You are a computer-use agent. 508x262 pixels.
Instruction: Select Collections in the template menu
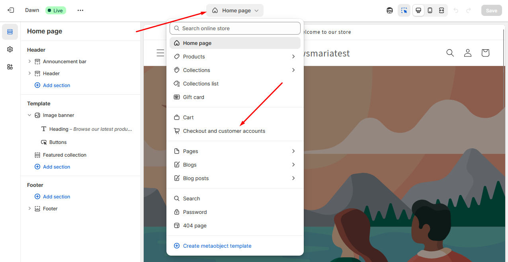(235, 70)
